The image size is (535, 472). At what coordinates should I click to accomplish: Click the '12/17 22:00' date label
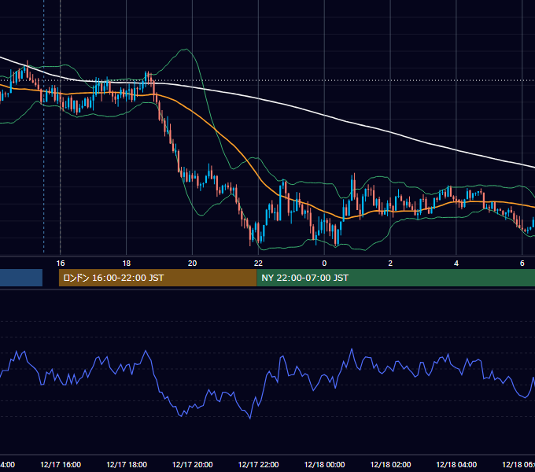point(258,464)
